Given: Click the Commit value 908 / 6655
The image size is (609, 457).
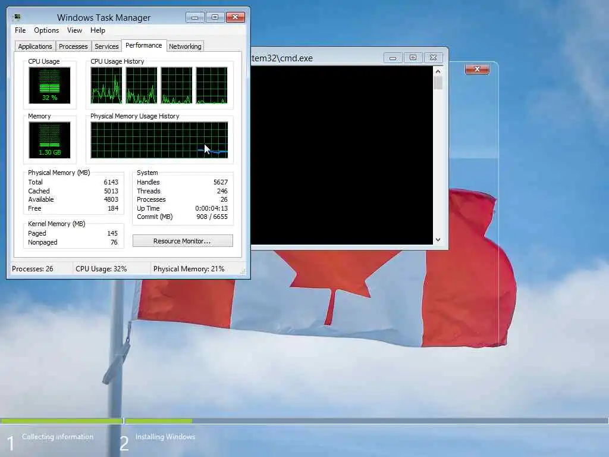Looking at the screenshot, I should pos(212,217).
